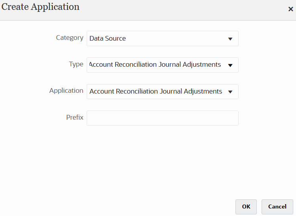This screenshot has height=216, width=296.
Task: Click the Category field label
Action: pyautogui.click(x=70, y=38)
